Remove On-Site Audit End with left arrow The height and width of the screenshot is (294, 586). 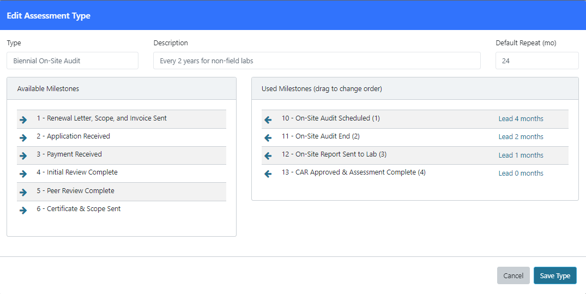(268, 137)
